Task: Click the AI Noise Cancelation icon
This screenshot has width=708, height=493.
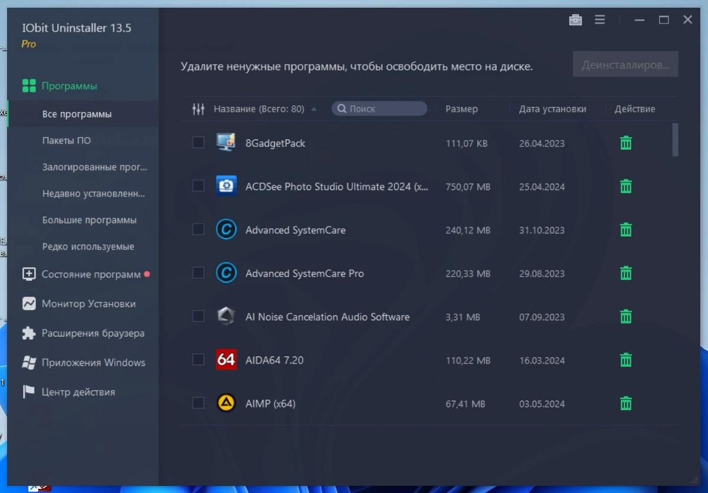Action: [226, 316]
